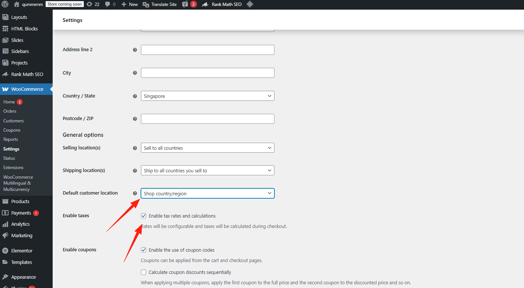Check Calculate coupon discounts sequentially
The width and height of the screenshot is (524, 288).
pos(144,272)
